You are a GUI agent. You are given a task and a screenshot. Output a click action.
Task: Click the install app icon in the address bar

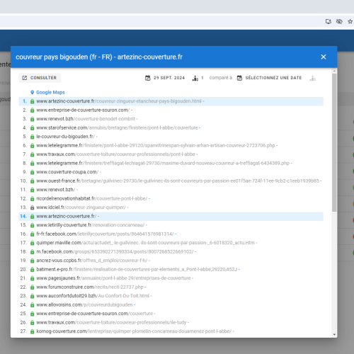click(x=329, y=21)
